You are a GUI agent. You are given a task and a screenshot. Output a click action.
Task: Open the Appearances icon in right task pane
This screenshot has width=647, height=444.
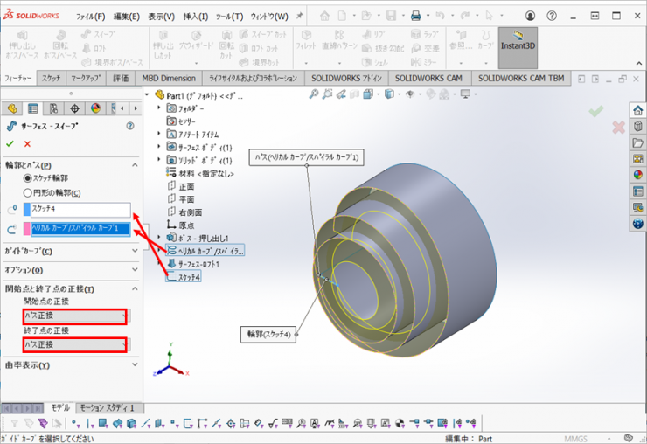[x=637, y=174]
